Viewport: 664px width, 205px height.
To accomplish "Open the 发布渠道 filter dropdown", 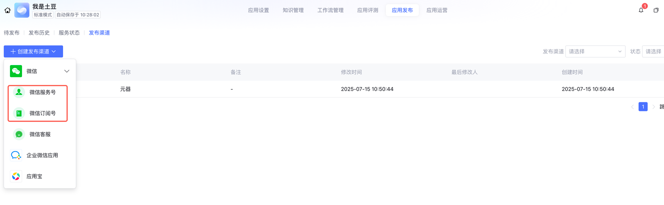I will 595,51.
